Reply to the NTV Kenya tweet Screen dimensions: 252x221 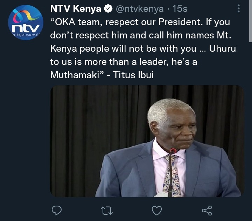[x=57, y=210]
